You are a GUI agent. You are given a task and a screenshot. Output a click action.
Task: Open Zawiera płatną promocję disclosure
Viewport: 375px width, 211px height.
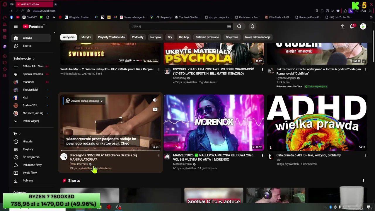click(84, 101)
